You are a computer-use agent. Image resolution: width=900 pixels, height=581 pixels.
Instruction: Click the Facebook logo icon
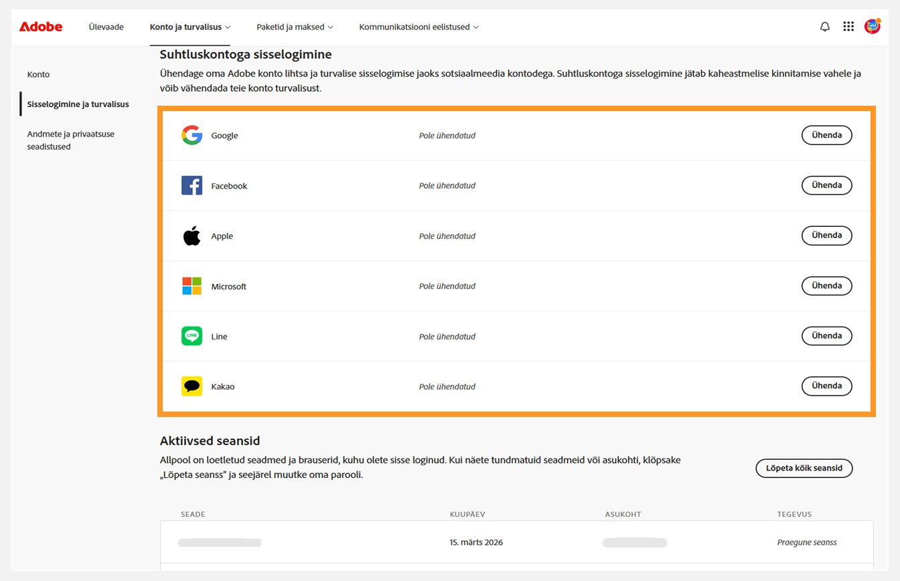192,185
